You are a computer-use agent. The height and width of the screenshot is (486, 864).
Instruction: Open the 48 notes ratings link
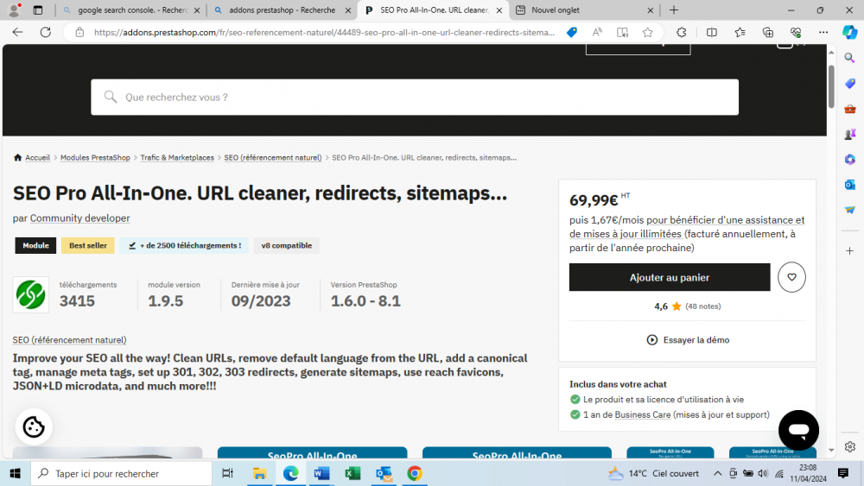[x=702, y=306]
